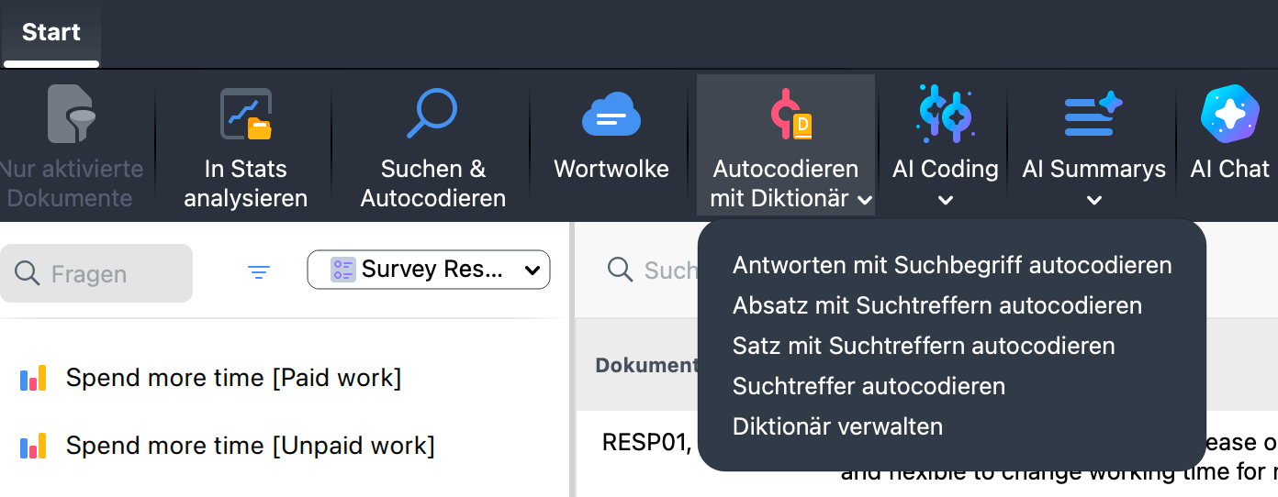The width and height of the screenshot is (1278, 497).
Task: Select Absatz mit Suchtreffern autocodieren
Action: tap(937, 305)
